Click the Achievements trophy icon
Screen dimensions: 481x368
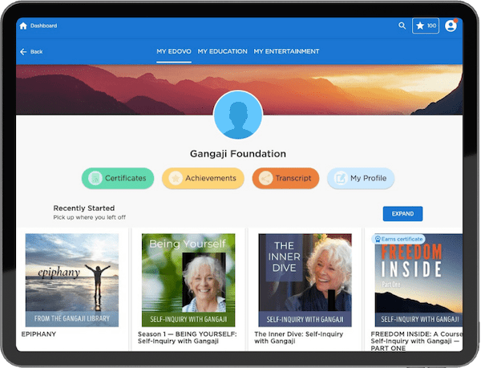click(174, 178)
